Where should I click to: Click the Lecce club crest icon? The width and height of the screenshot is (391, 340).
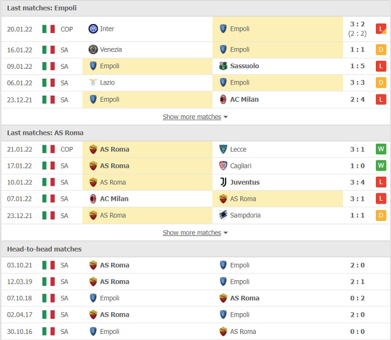[x=223, y=149]
